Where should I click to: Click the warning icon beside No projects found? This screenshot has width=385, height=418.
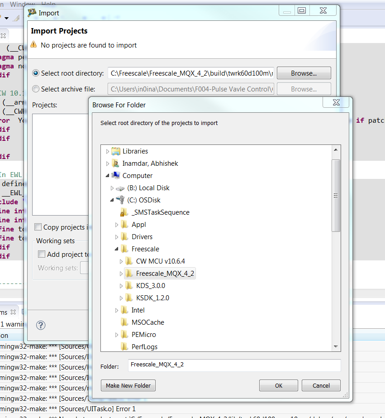click(x=33, y=44)
